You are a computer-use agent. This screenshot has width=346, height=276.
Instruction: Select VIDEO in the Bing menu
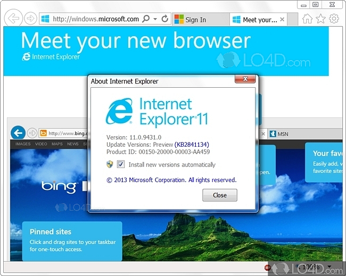pyautogui.click(x=41, y=144)
